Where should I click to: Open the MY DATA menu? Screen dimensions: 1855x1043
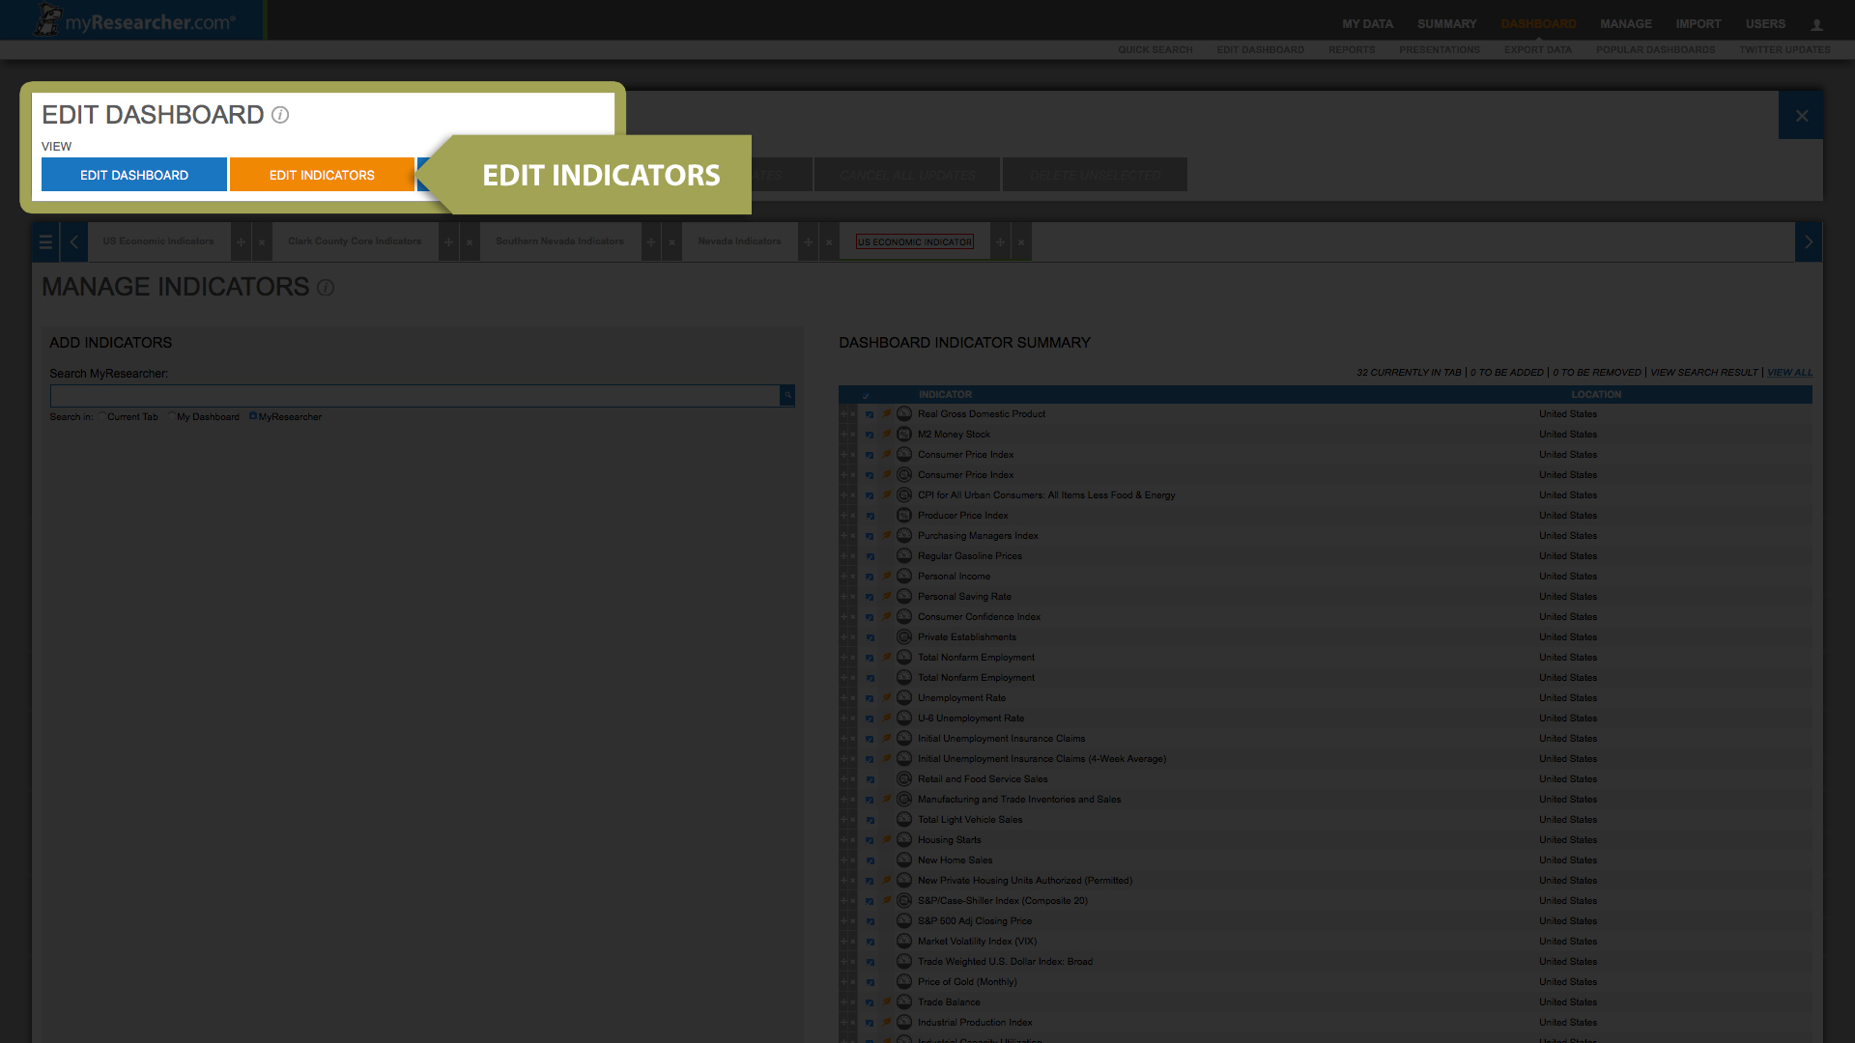coord(1367,24)
